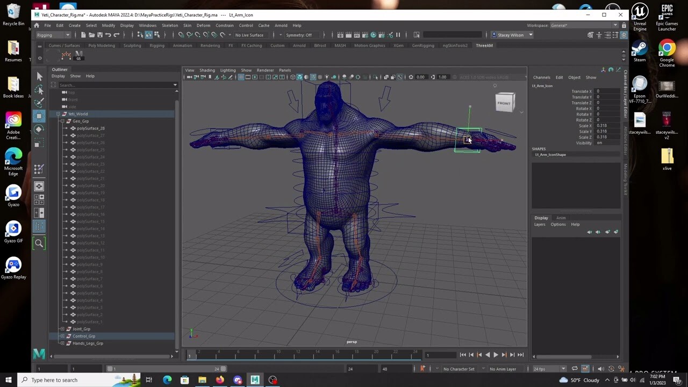688x387 pixels.
Task: Toggle Visibility off in the Channel Box
Action: [599, 143]
